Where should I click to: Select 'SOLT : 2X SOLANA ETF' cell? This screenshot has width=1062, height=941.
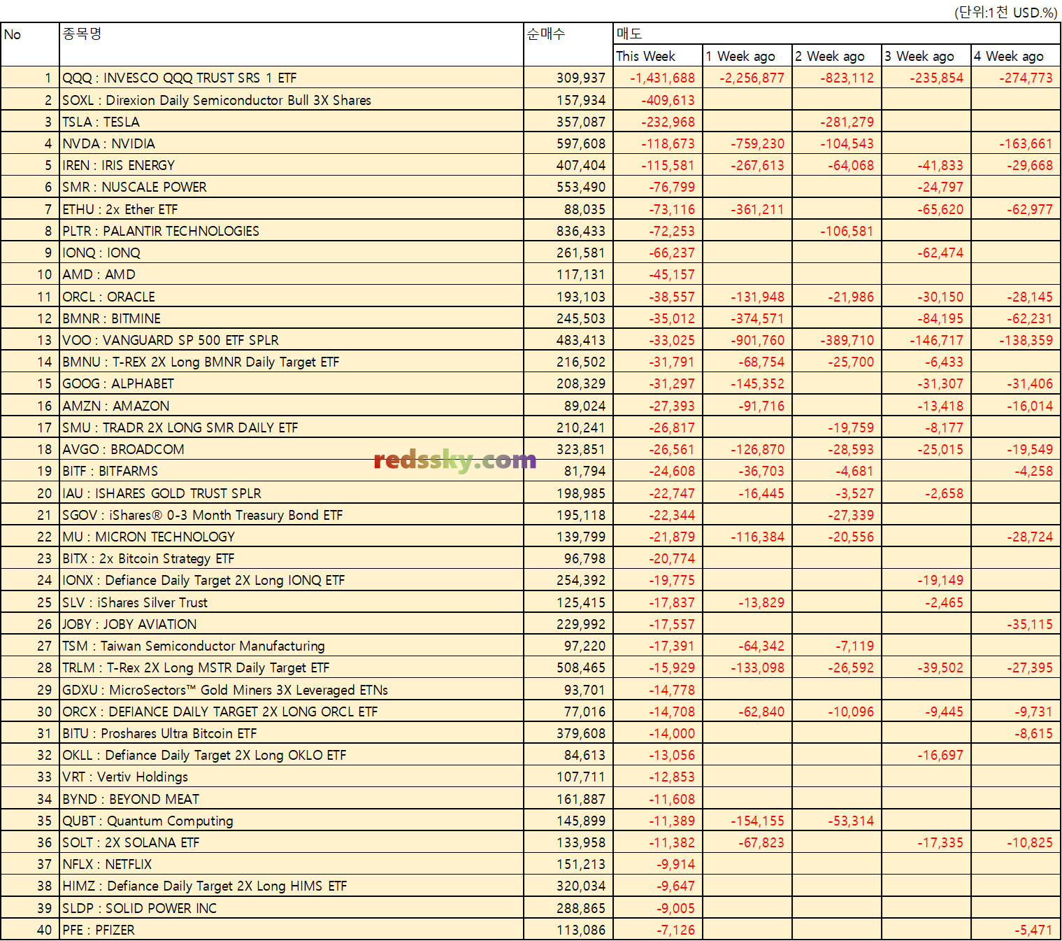[292, 842]
